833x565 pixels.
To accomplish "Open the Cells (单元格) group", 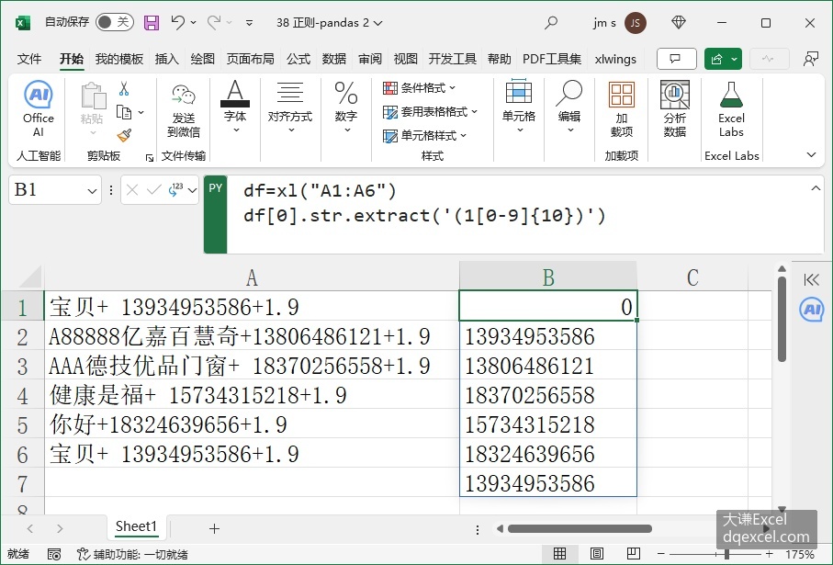I will (519, 107).
